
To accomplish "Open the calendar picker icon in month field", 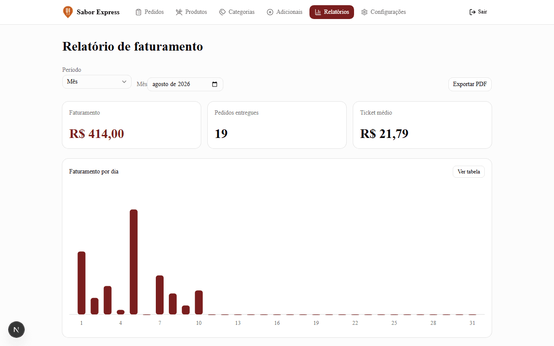I will click(x=215, y=84).
